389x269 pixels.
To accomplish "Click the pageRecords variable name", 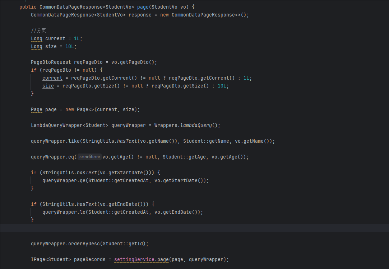I will (x=90, y=259).
